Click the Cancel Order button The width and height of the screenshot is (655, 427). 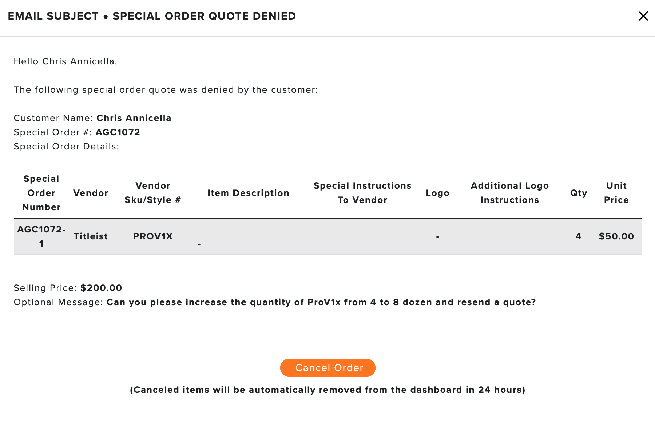coord(327,368)
